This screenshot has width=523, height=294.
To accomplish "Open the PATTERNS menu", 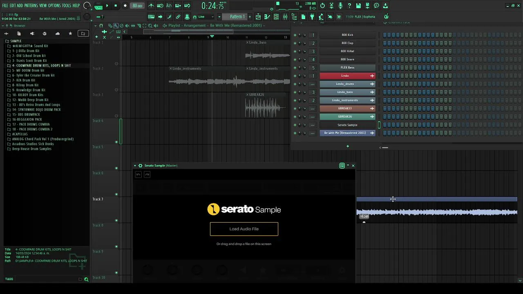I will 31,5.
